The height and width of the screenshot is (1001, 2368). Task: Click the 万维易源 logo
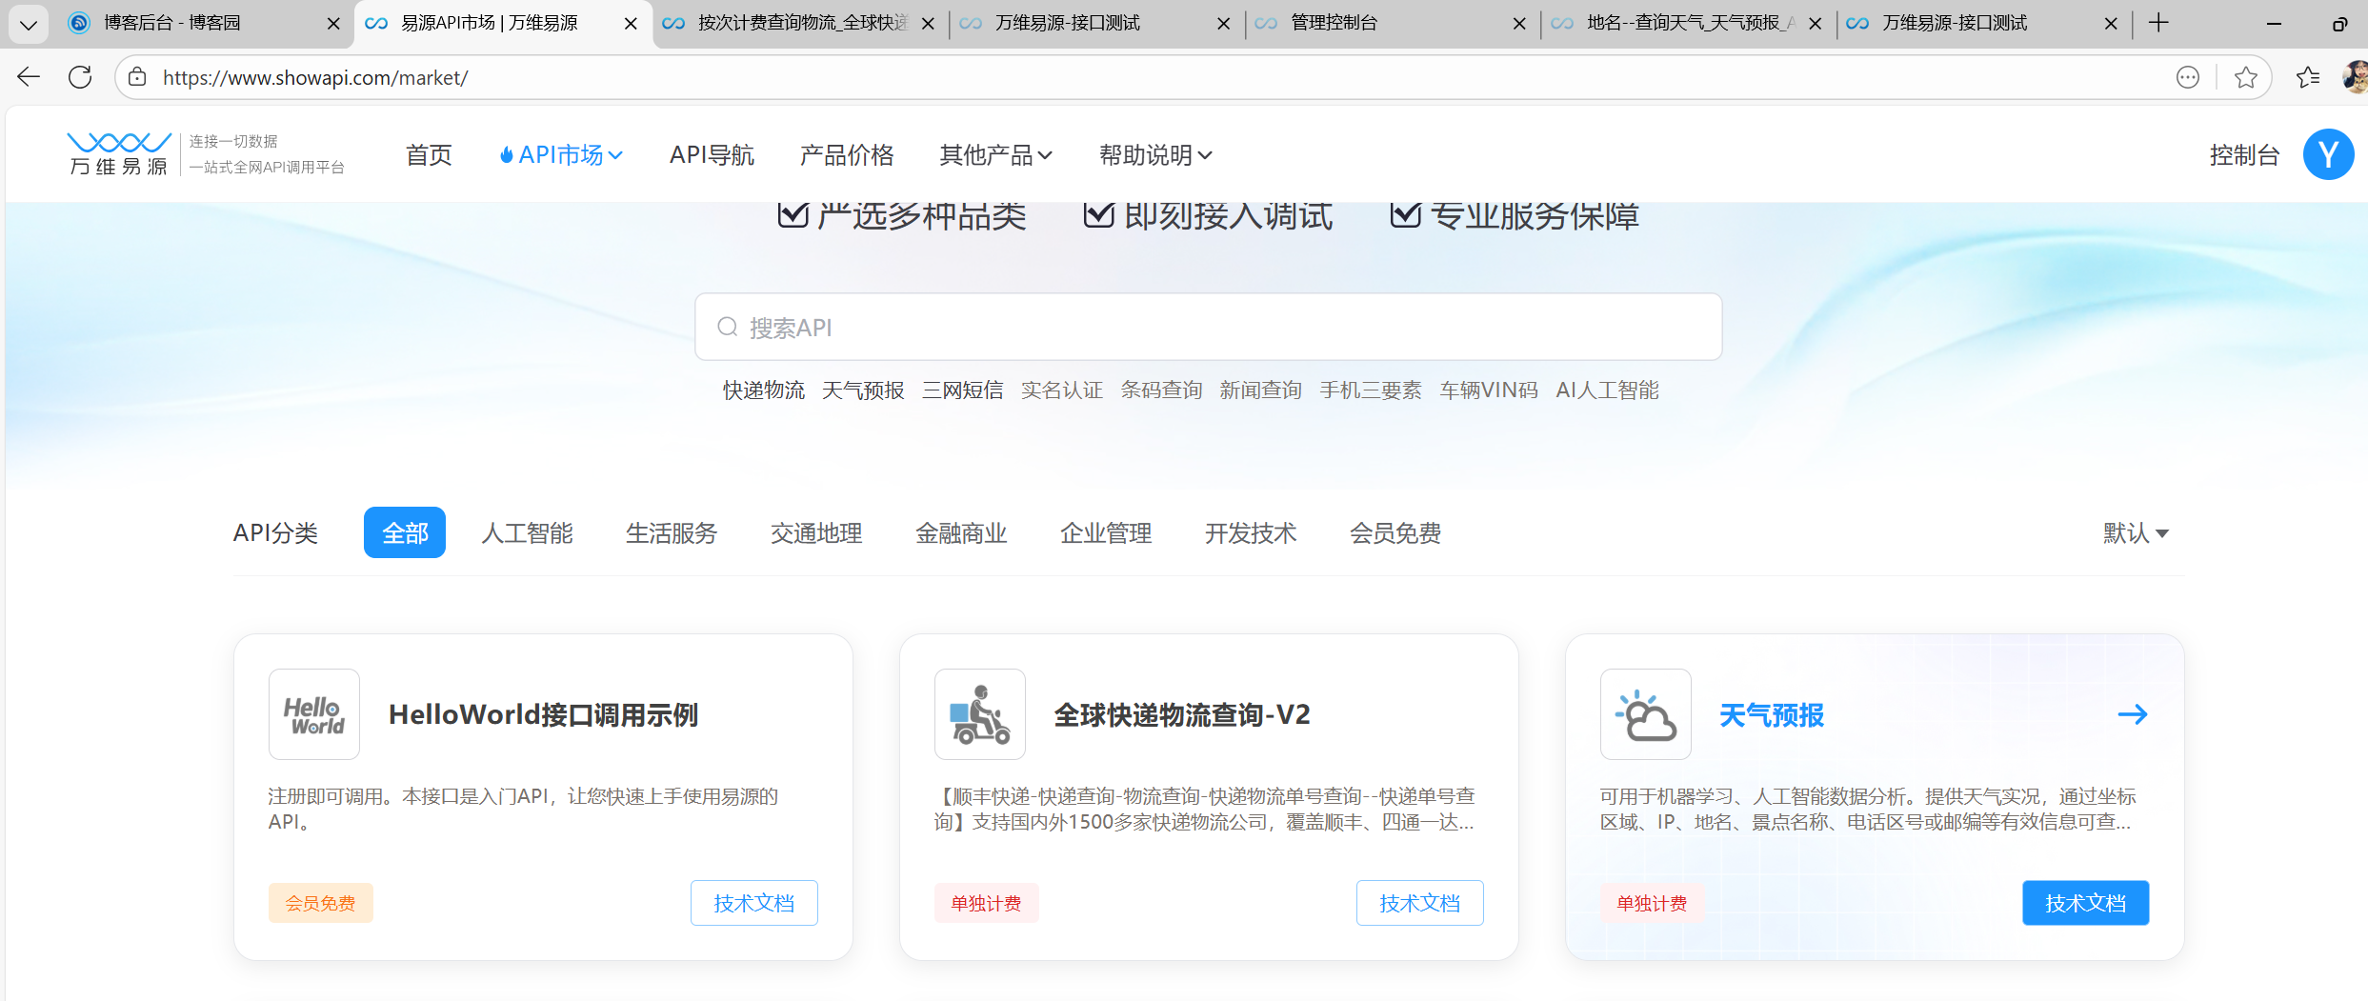coord(119,154)
